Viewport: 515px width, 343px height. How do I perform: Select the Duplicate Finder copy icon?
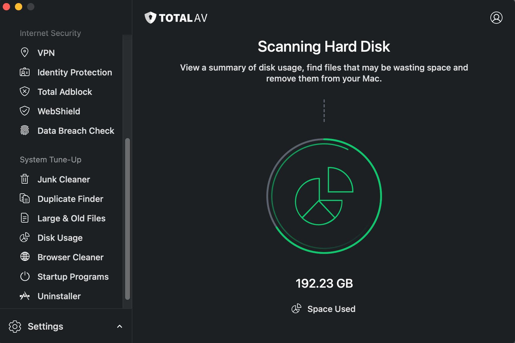(25, 199)
